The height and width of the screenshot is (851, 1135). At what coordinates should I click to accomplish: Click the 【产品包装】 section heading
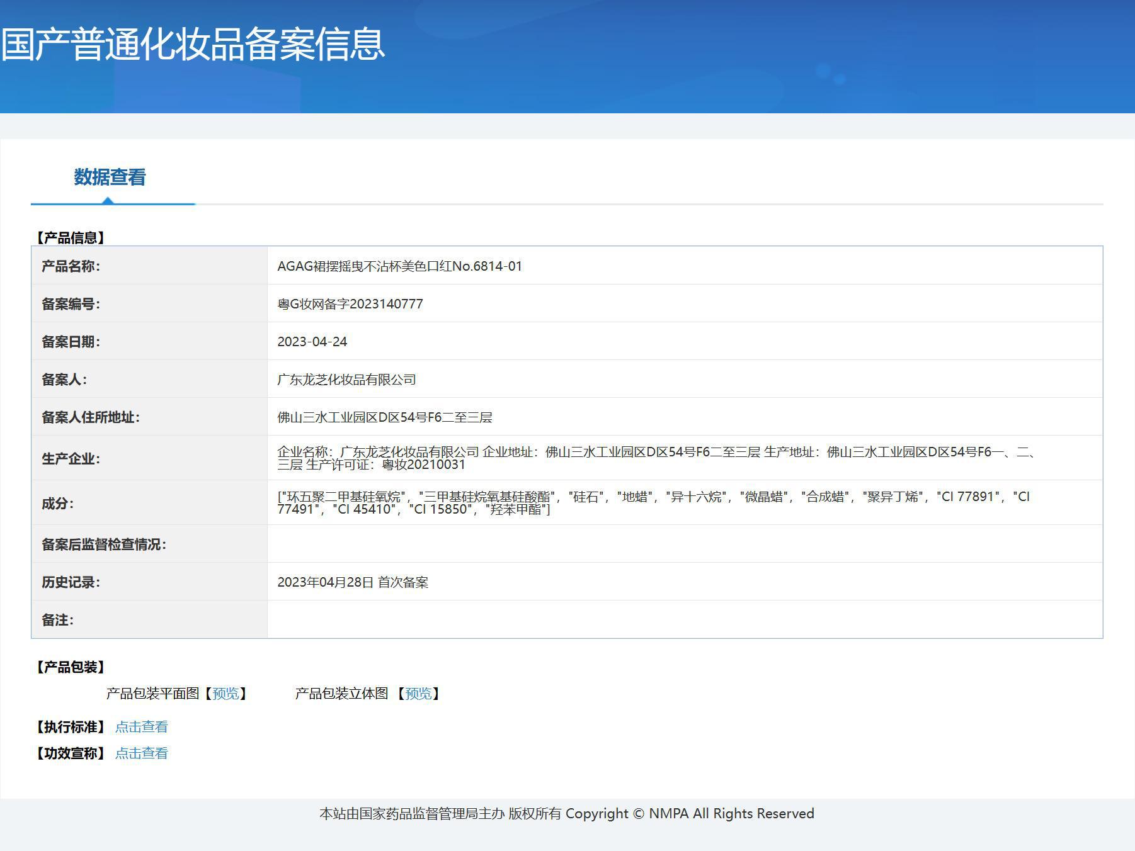click(70, 667)
